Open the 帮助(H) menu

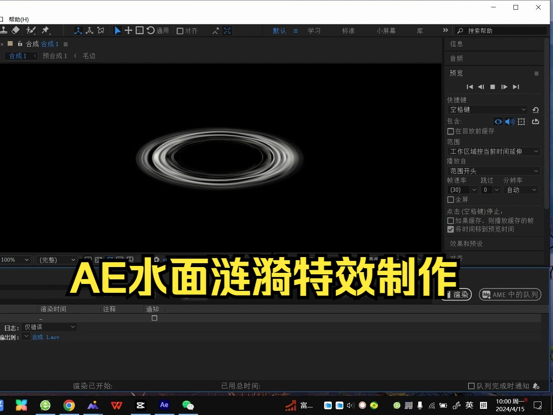(x=17, y=19)
